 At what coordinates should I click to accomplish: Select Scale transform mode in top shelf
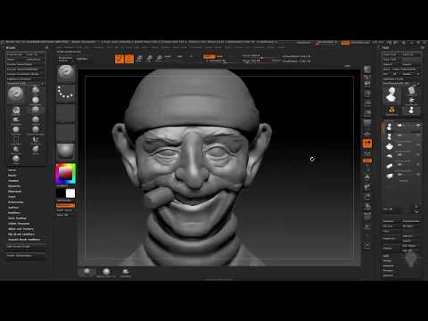150,58
